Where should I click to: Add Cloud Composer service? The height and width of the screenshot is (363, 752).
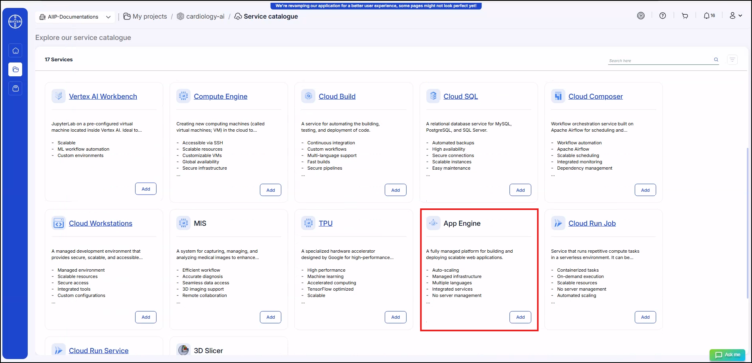point(645,190)
